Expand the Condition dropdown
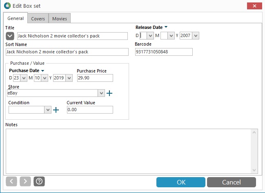Image resolution: width=265 pixels, height=193 pixels. 48,110
